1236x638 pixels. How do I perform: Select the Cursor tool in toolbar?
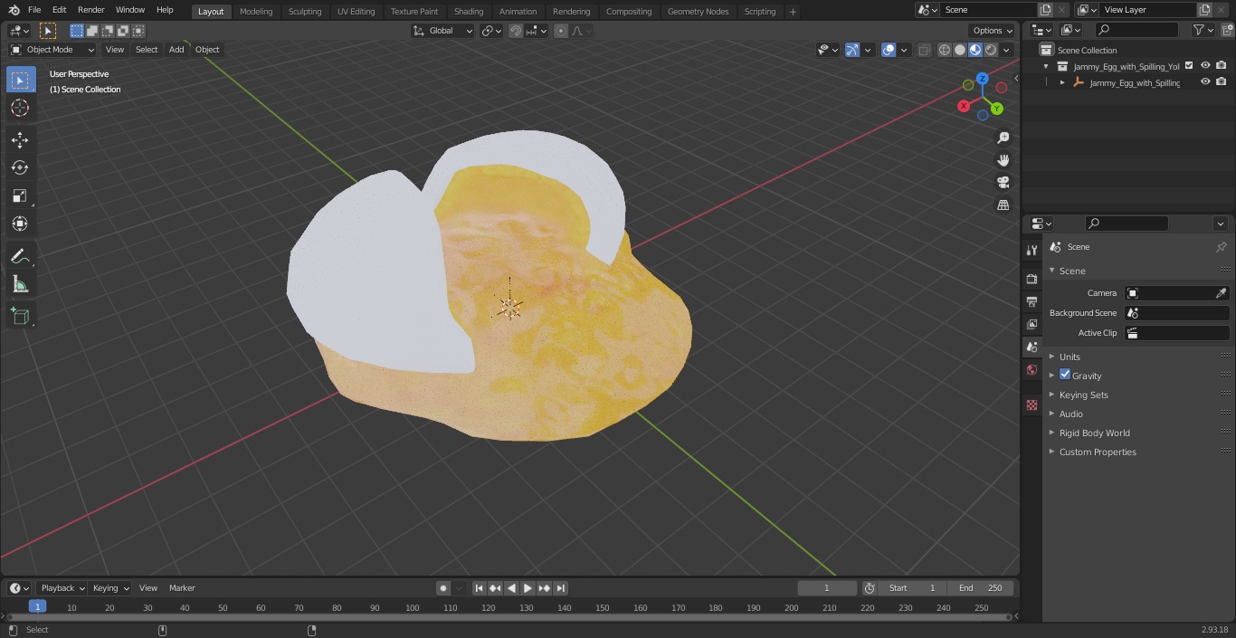click(20, 108)
